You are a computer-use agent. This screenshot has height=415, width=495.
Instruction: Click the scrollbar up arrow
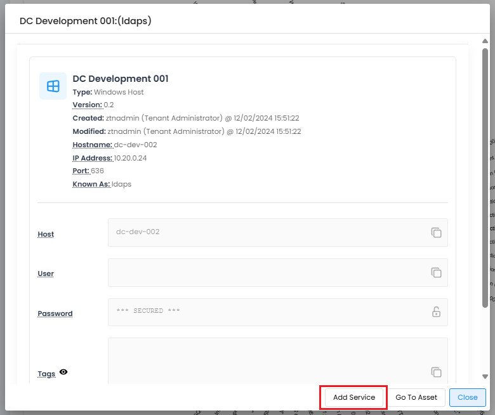click(x=485, y=42)
